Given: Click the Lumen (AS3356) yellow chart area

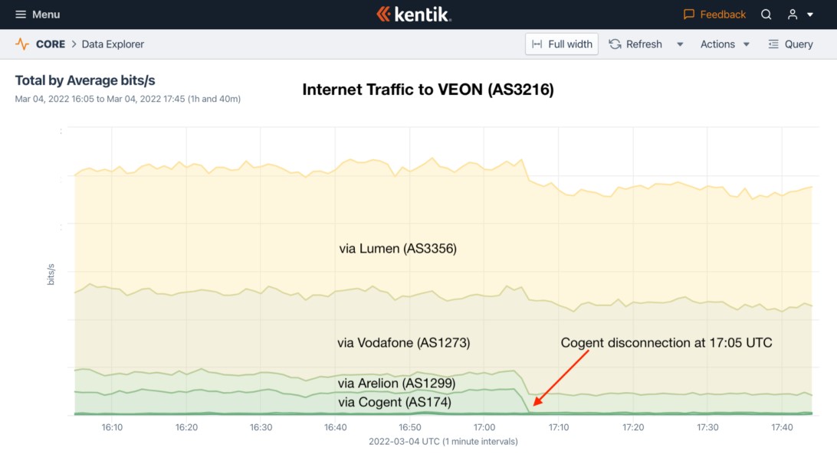Looking at the screenshot, I should [398, 224].
